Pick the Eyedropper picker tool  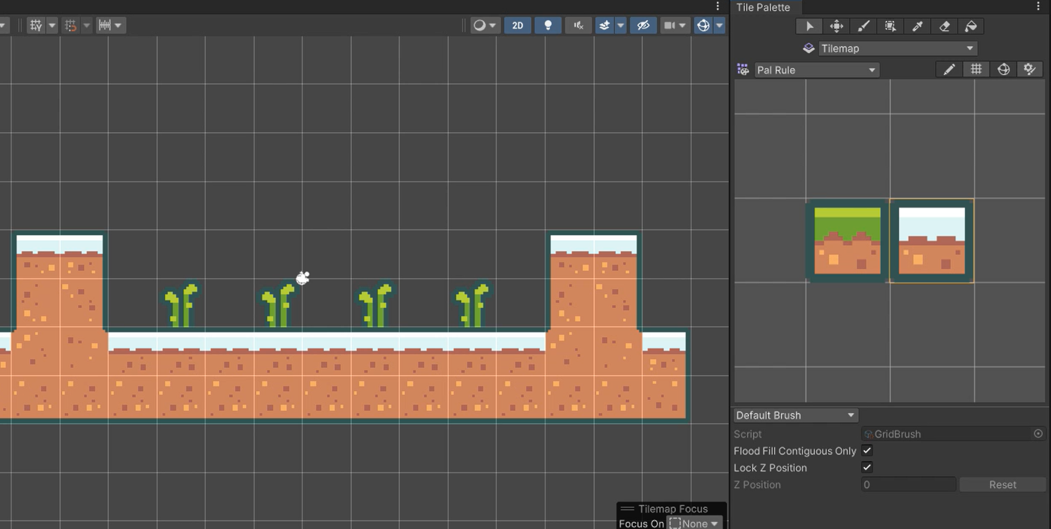pos(917,26)
